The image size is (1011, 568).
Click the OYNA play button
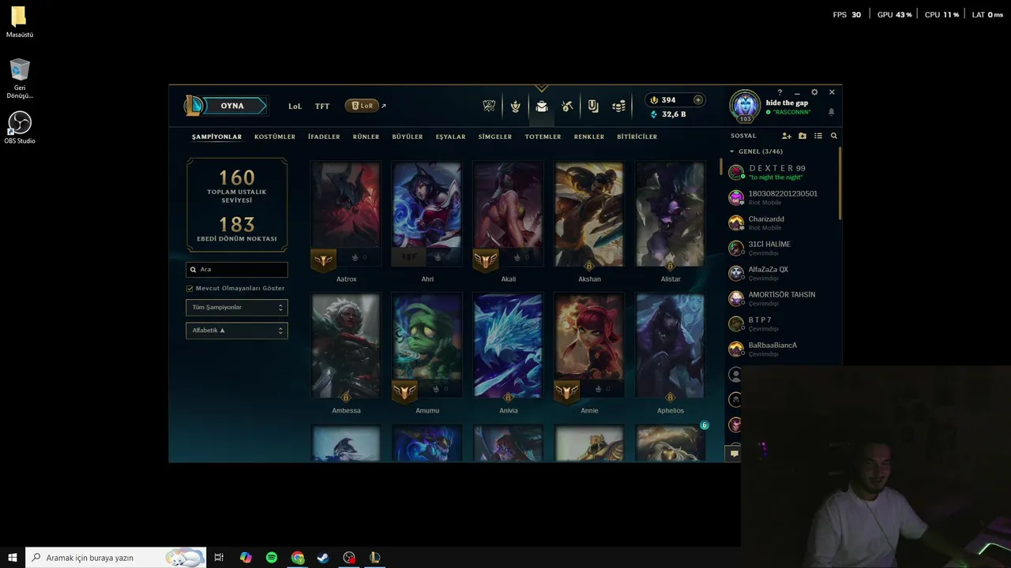[x=235, y=106]
